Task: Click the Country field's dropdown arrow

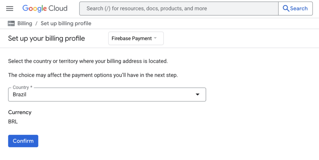Action: point(197,95)
